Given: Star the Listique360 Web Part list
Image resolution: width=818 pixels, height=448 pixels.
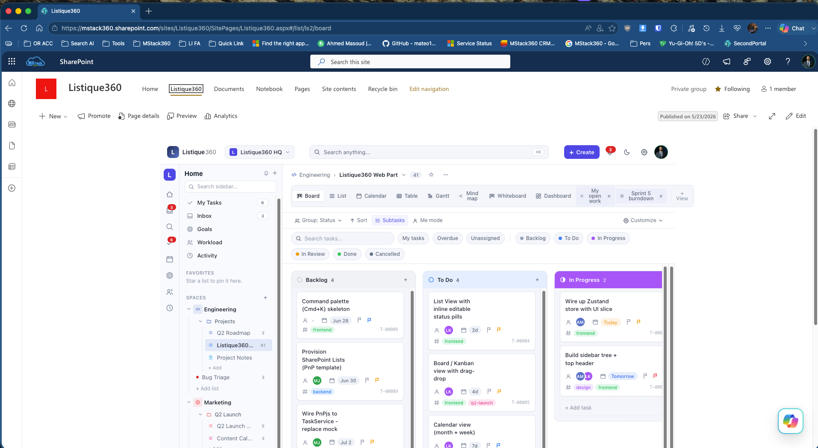Looking at the screenshot, I should (431, 175).
